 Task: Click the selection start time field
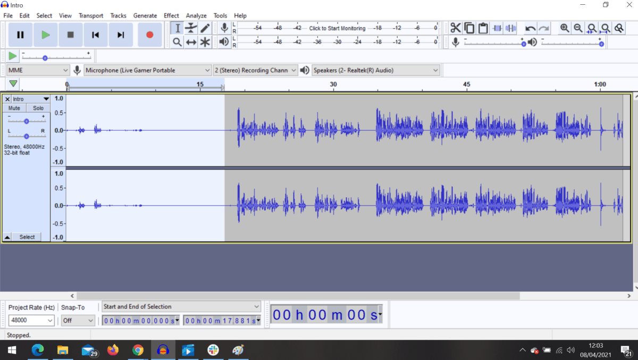click(141, 321)
